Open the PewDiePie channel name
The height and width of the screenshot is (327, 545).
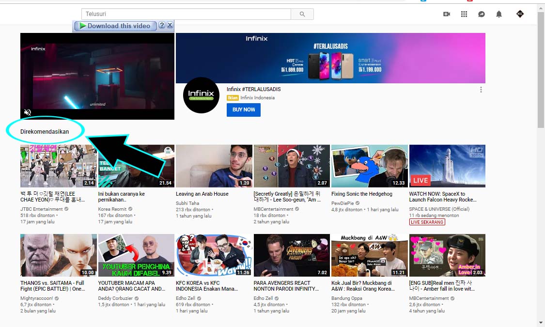point(343,203)
